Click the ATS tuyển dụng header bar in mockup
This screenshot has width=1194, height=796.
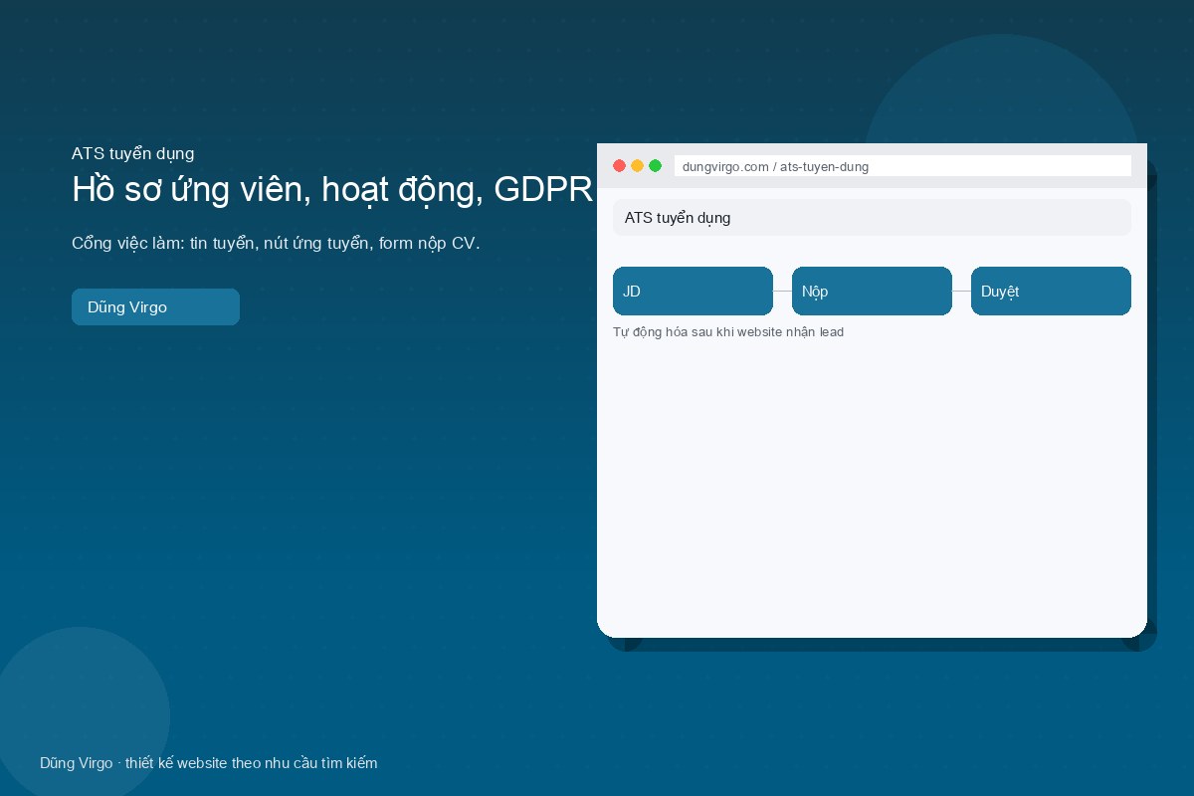872,217
